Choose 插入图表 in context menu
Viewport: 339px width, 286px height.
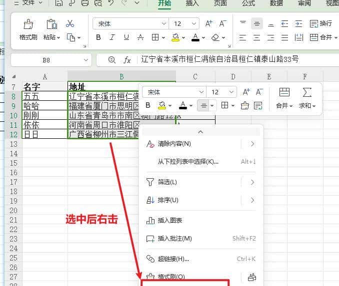pyautogui.click(x=201, y=221)
